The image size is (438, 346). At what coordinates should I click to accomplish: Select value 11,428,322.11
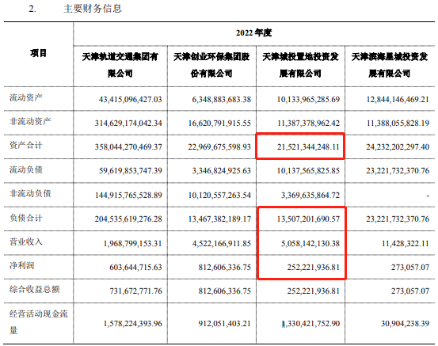[x=406, y=244]
